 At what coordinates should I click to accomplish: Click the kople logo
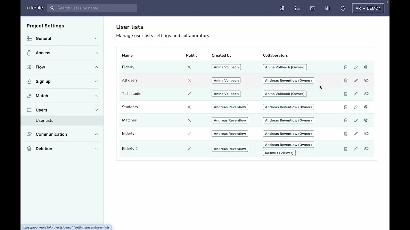click(x=35, y=8)
